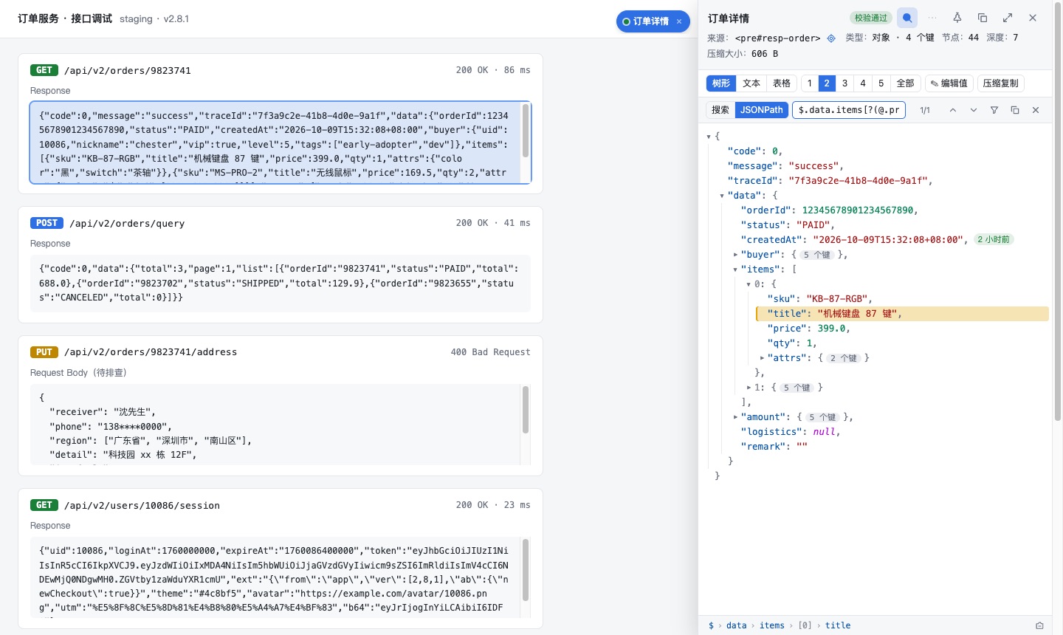Click the scrollbar of the PUT request body
This screenshot has width=1063, height=635.
(526, 410)
